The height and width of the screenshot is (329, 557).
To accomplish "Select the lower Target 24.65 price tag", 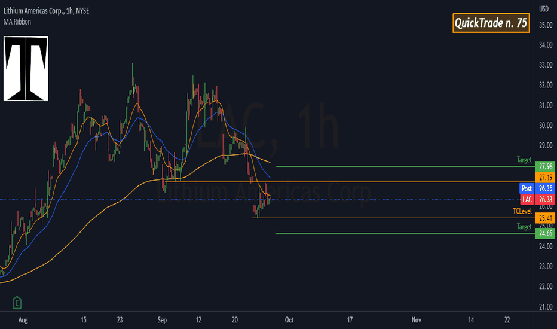I will [545, 233].
